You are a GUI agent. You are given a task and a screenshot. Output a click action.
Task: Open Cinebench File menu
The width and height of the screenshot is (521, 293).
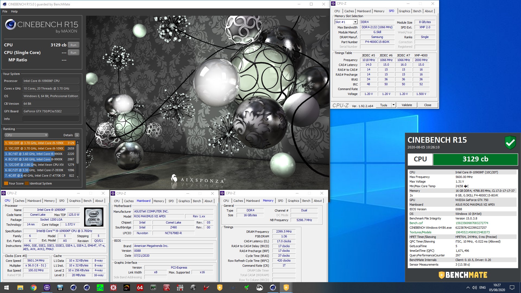pyautogui.click(x=5, y=11)
